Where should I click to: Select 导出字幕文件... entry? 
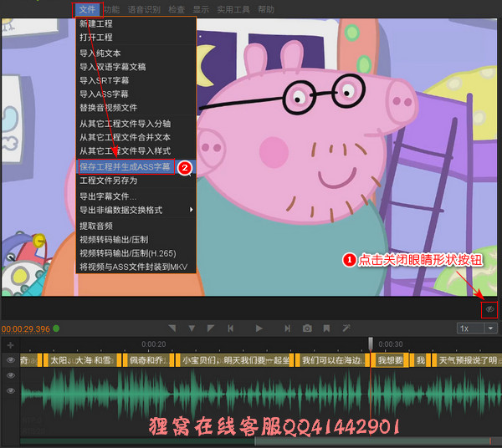tap(136, 196)
